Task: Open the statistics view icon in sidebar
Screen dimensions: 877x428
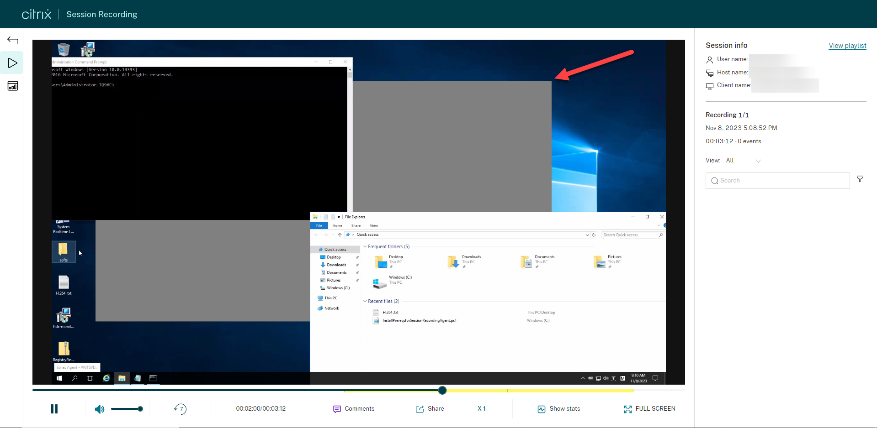Action: tap(13, 86)
